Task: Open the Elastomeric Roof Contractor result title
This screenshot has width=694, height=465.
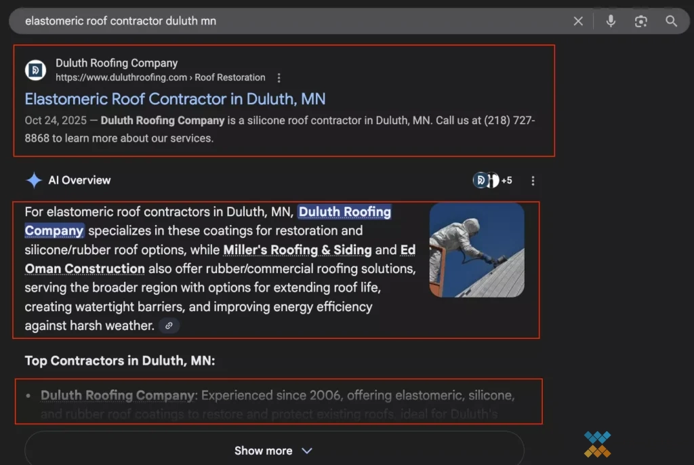Action: tap(175, 99)
